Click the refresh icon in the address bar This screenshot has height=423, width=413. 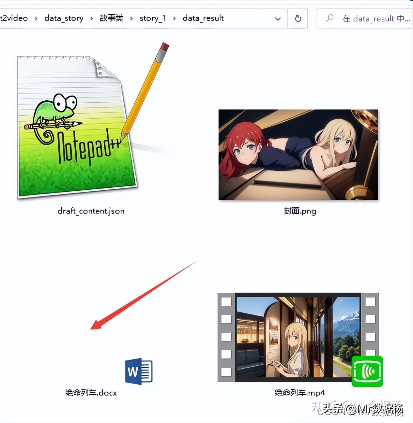coord(298,18)
